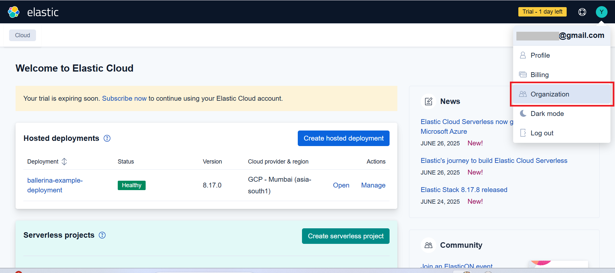Click the GCP - Mumbai region cell
This screenshot has width=615, height=273.
pyautogui.click(x=280, y=185)
